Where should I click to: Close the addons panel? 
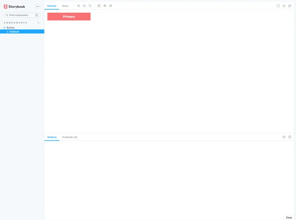click(x=290, y=137)
